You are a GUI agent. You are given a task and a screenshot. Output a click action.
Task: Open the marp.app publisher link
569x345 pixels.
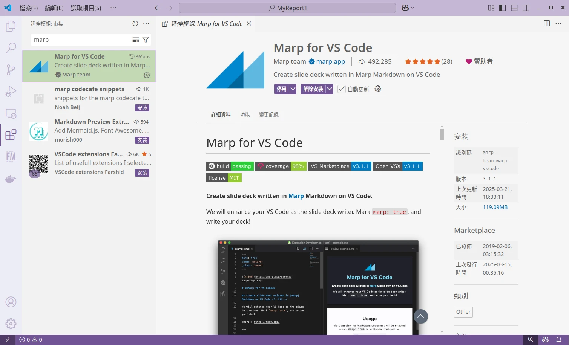point(330,62)
